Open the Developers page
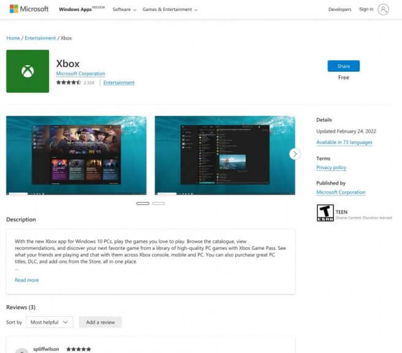This screenshot has height=353, width=402. pyautogui.click(x=339, y=9)
